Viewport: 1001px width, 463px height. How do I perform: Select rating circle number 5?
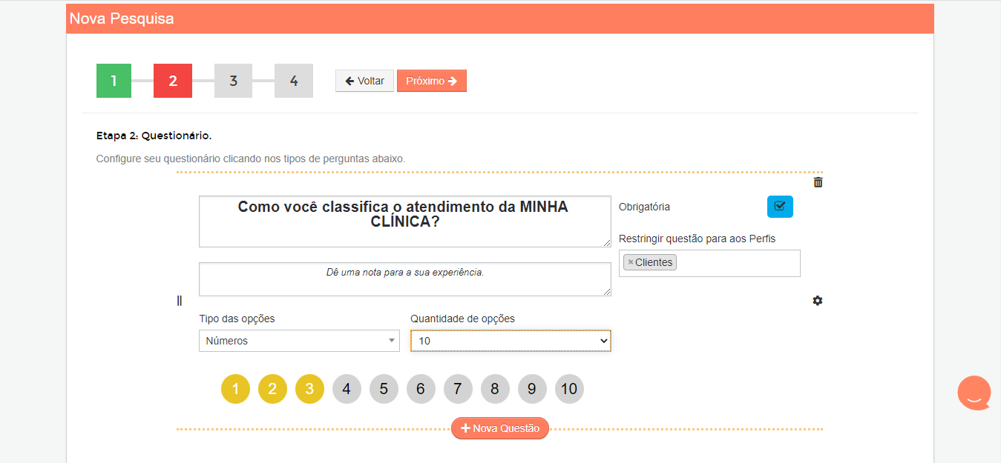click(384, 389)
